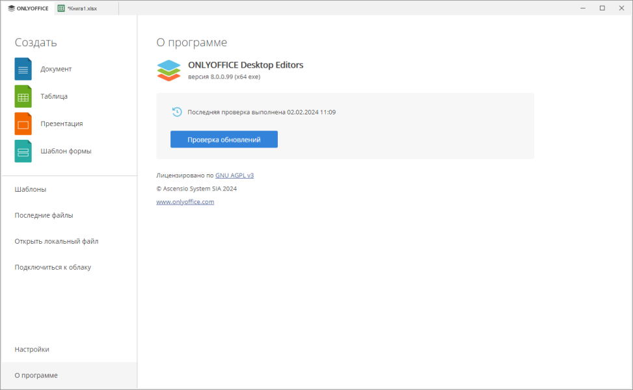
Task: Create a new Шаблон формы
Action: pos(66,151)
